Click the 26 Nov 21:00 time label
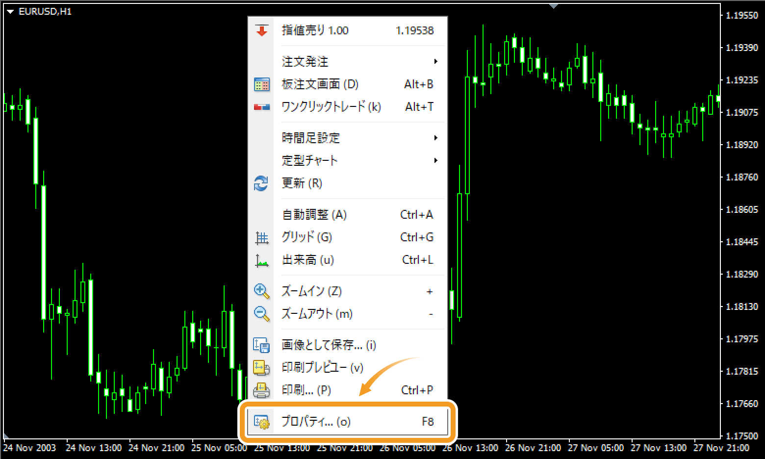 pyautogui.click(x=533, y=448)
